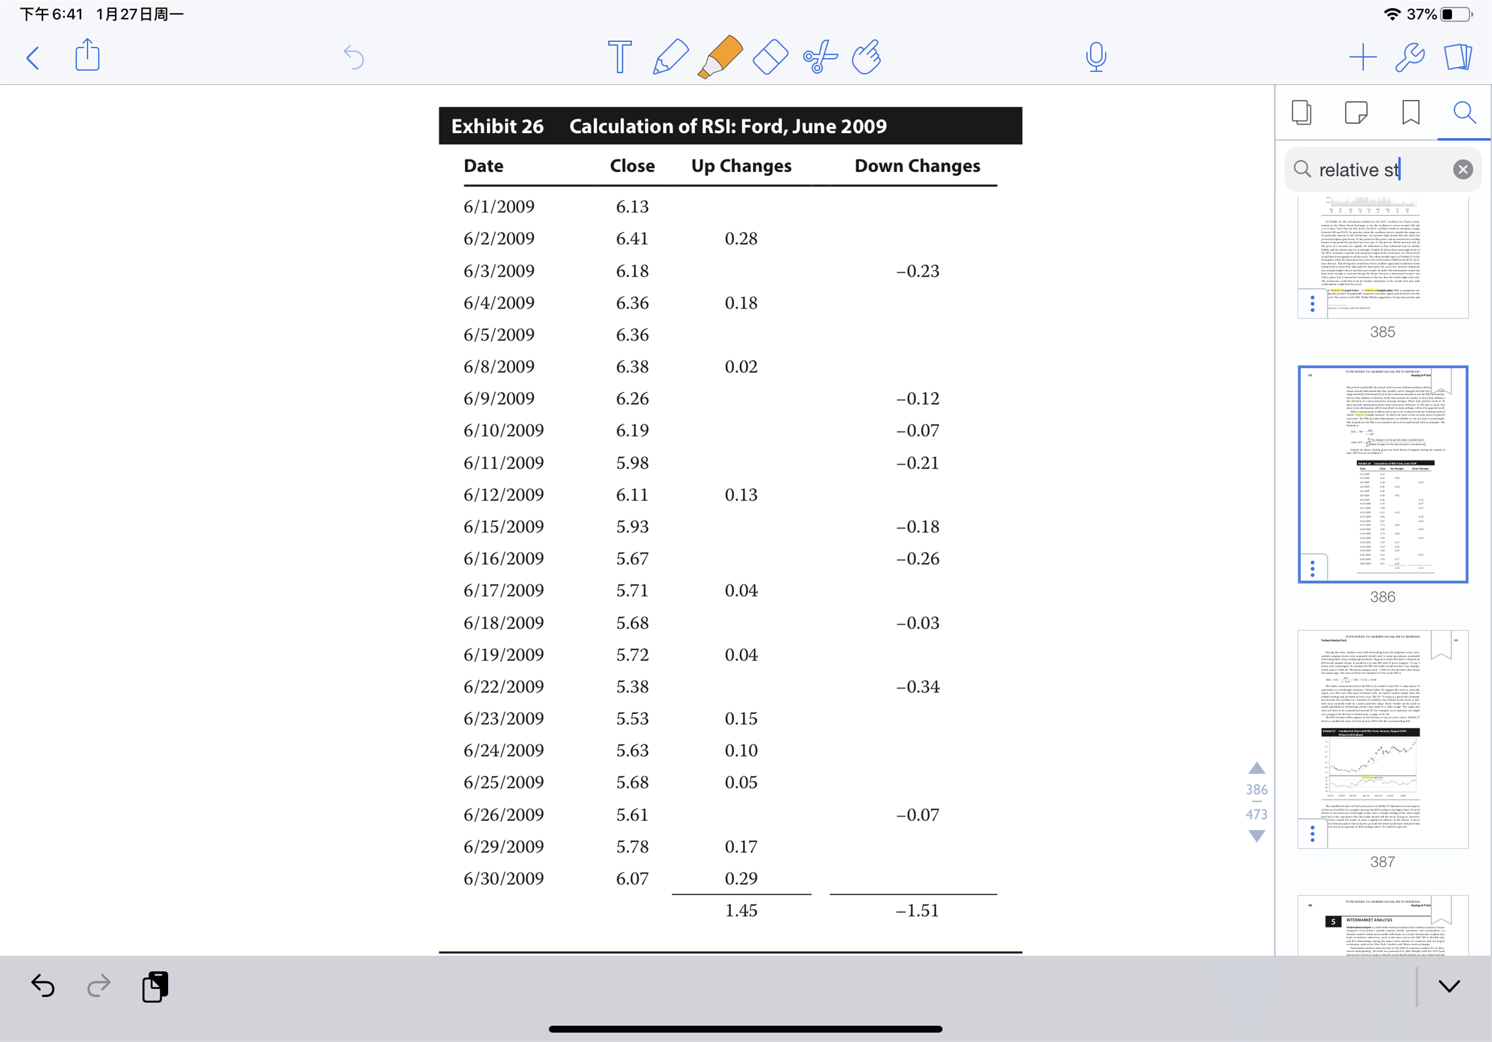Tap keyboard bar undo arrow
Viewport: 1492px width, 1042px height.
coord(43,986)
